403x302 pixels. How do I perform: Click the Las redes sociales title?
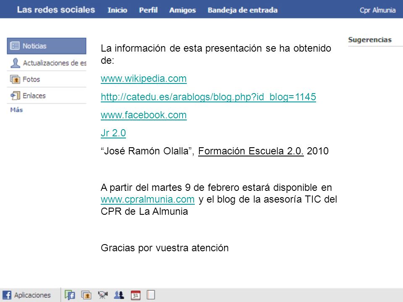click(x=56, y=10)
